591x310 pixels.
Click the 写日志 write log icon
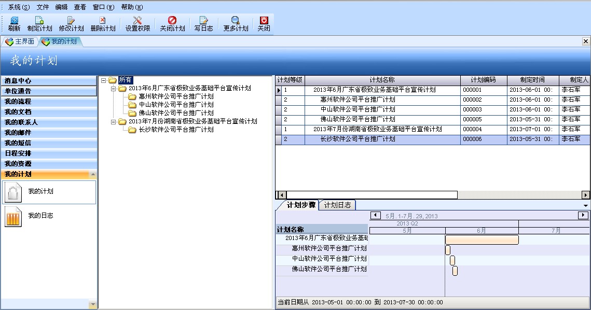(203, 20)
